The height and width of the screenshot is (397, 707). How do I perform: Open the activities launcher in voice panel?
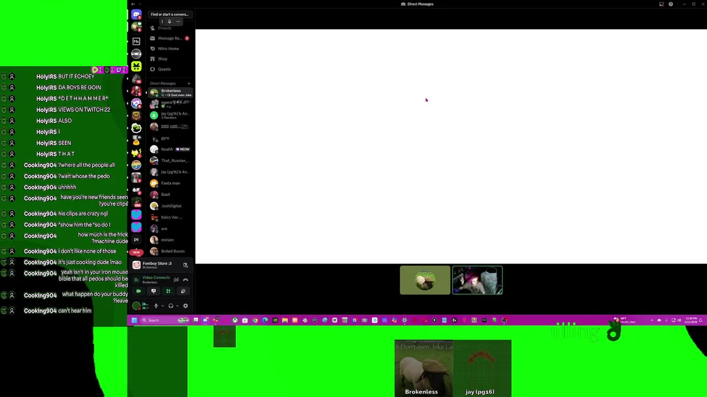[x=168, y=291]
